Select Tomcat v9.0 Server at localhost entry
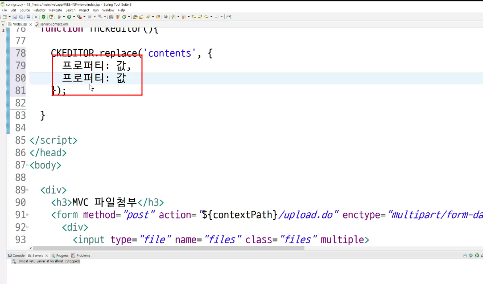 (x=46, y=261)
